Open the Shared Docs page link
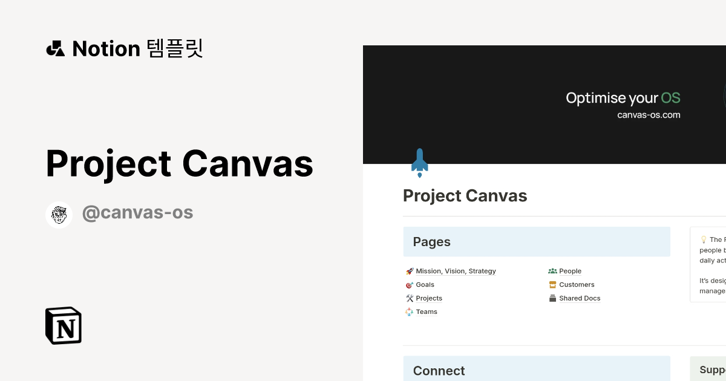 coord(579,298)
